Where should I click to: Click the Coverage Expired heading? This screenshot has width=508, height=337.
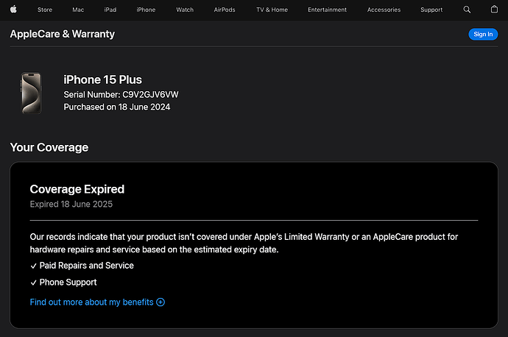pos(77,189)
